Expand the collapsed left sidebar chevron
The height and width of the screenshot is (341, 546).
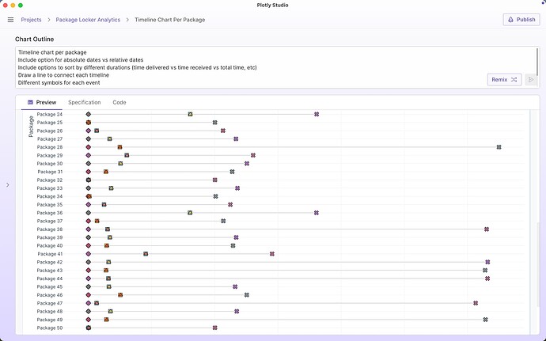8,185
